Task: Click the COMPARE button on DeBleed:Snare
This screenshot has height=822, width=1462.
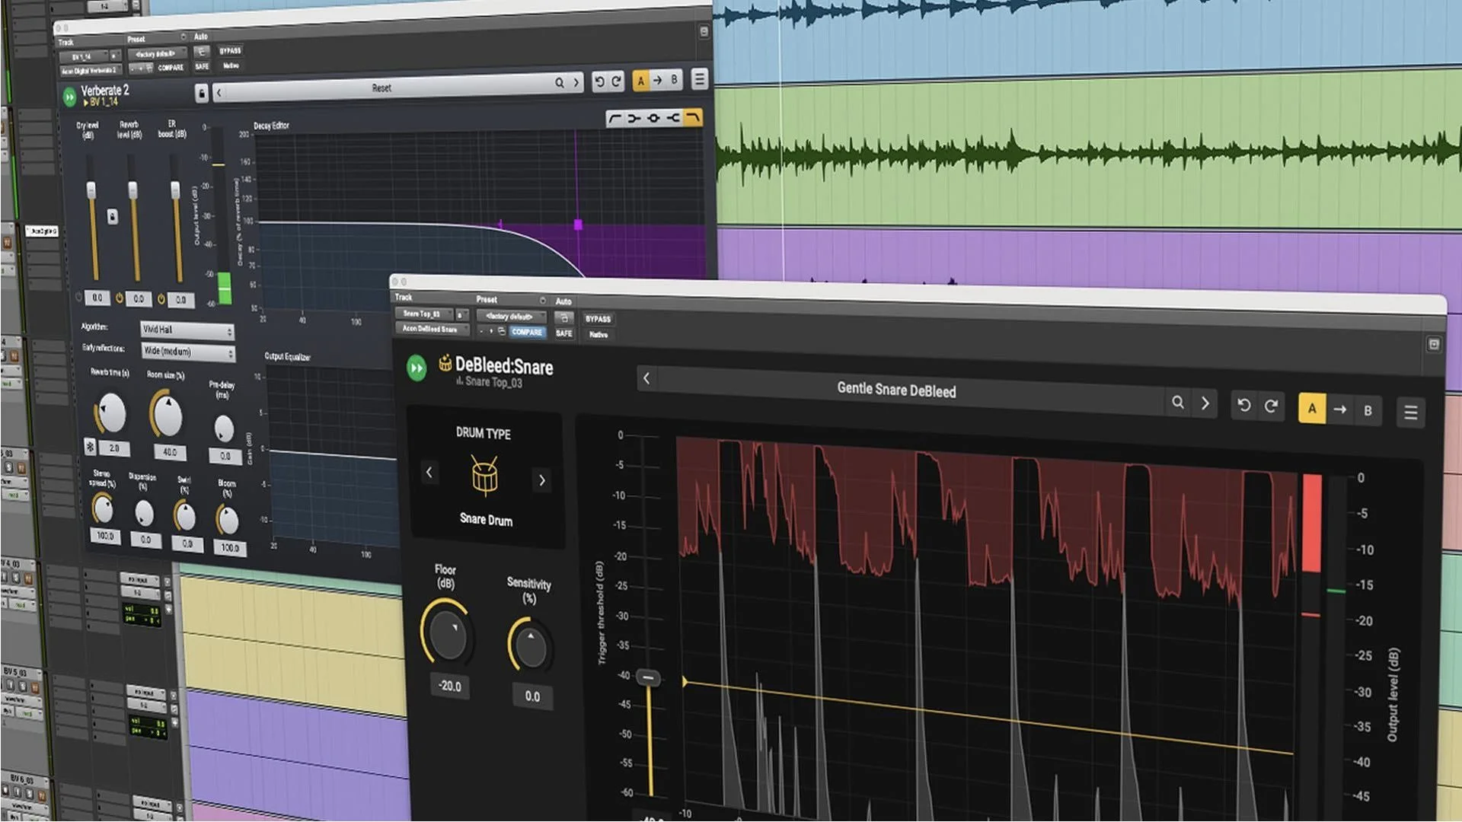Action: tap(527, 332)
